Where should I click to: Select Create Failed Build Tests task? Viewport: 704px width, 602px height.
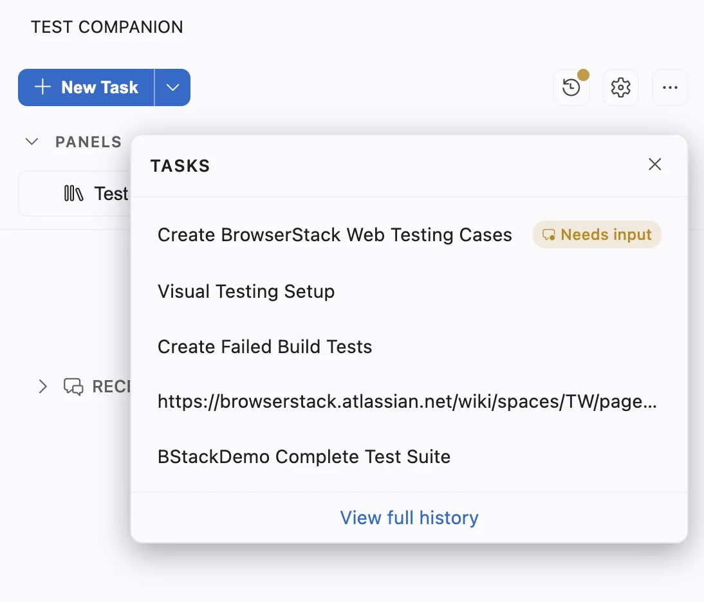[x=265, y=347]
